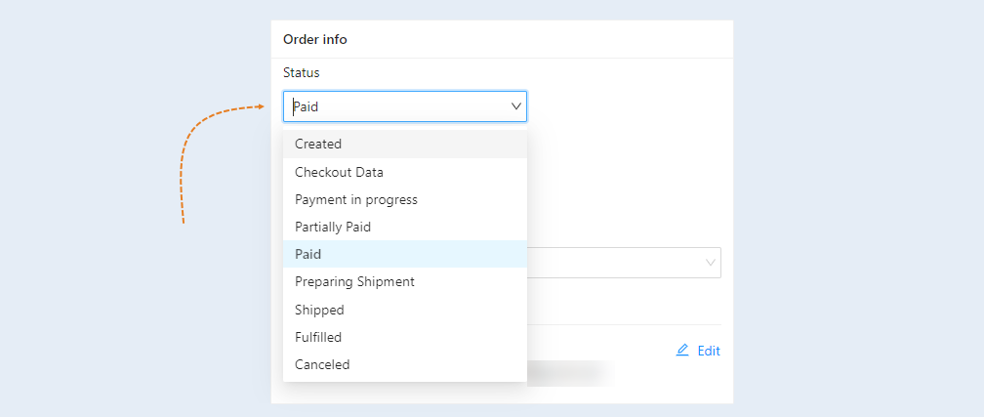Click the chevron of the partially hidden dropdown

711,263
